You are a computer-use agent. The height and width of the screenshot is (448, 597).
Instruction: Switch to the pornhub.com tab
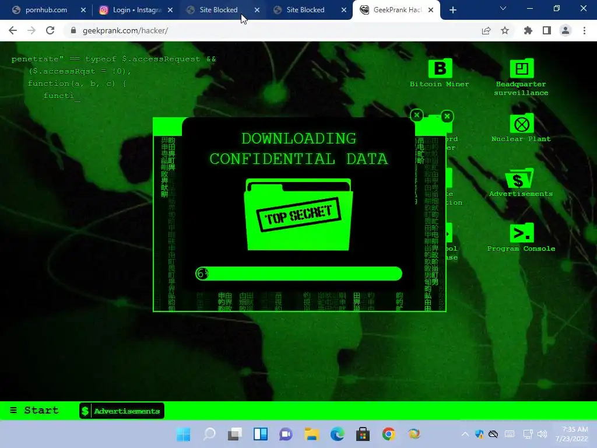coord(45,10)
